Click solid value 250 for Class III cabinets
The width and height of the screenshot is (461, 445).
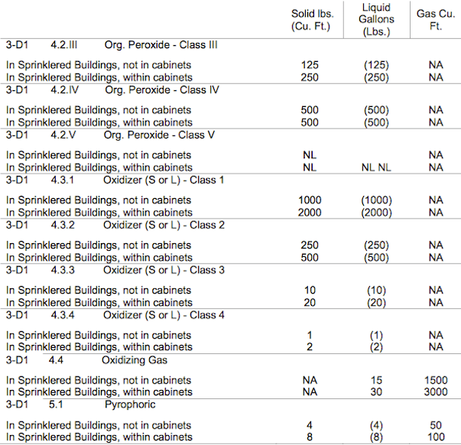pos(310,78)
